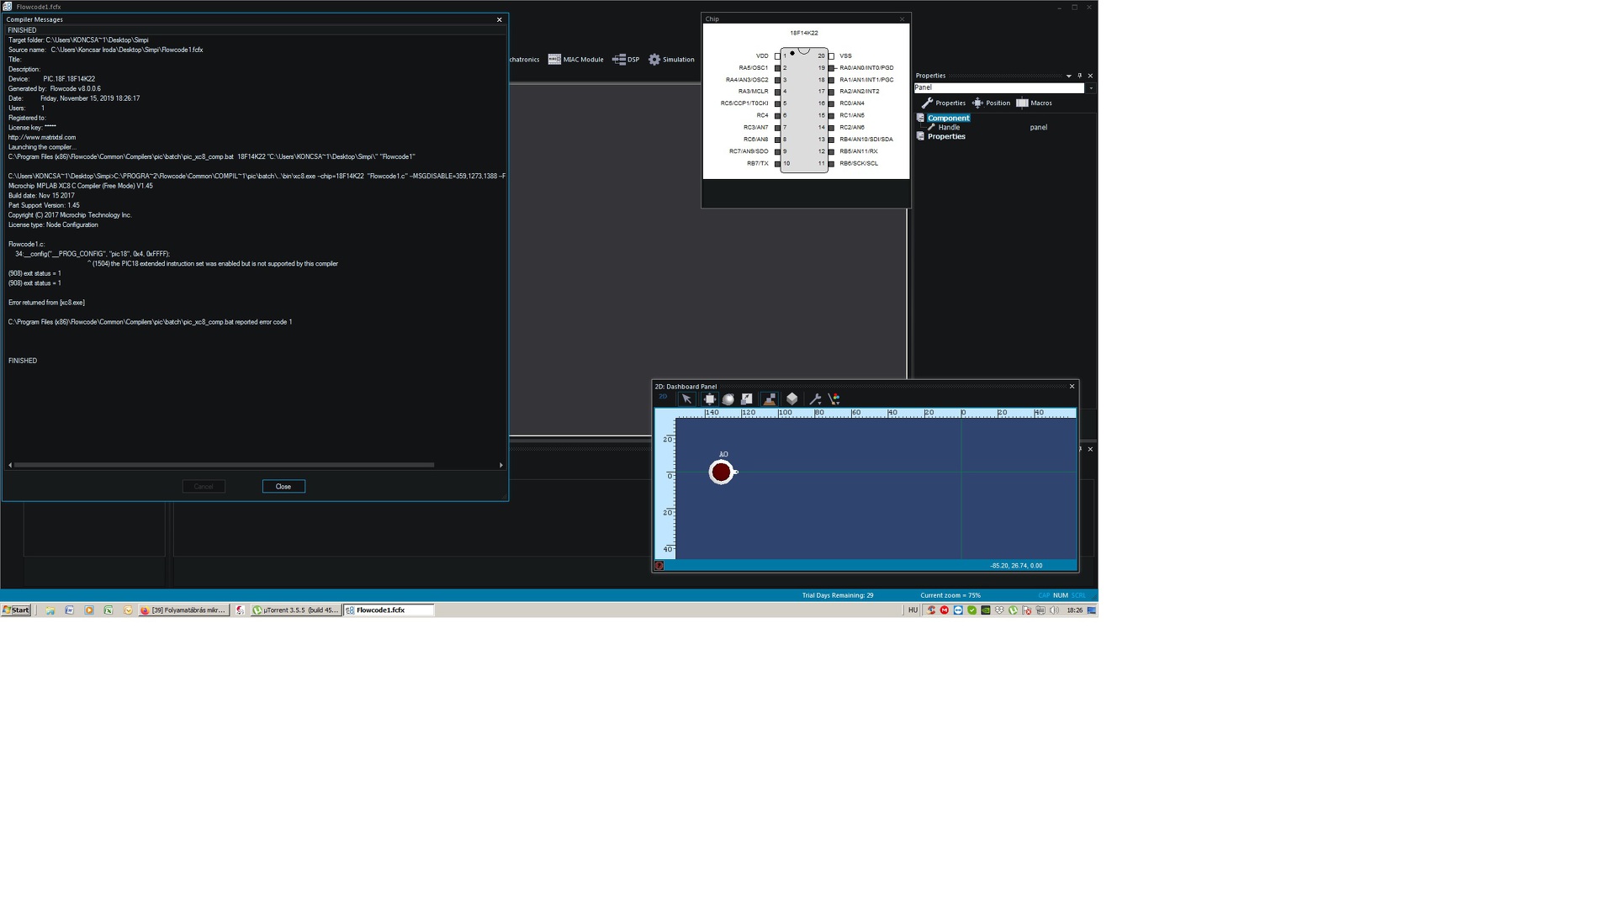The width and height of the screenshot is (1615, 908).
Task: Click the Windows Start button
Action: [16, 610]
